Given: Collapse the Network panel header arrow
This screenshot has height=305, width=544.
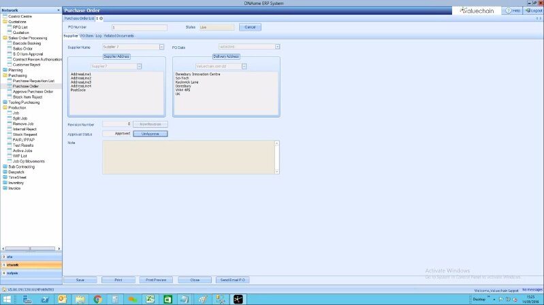Looking at the screenshot, I should point(58,11).
